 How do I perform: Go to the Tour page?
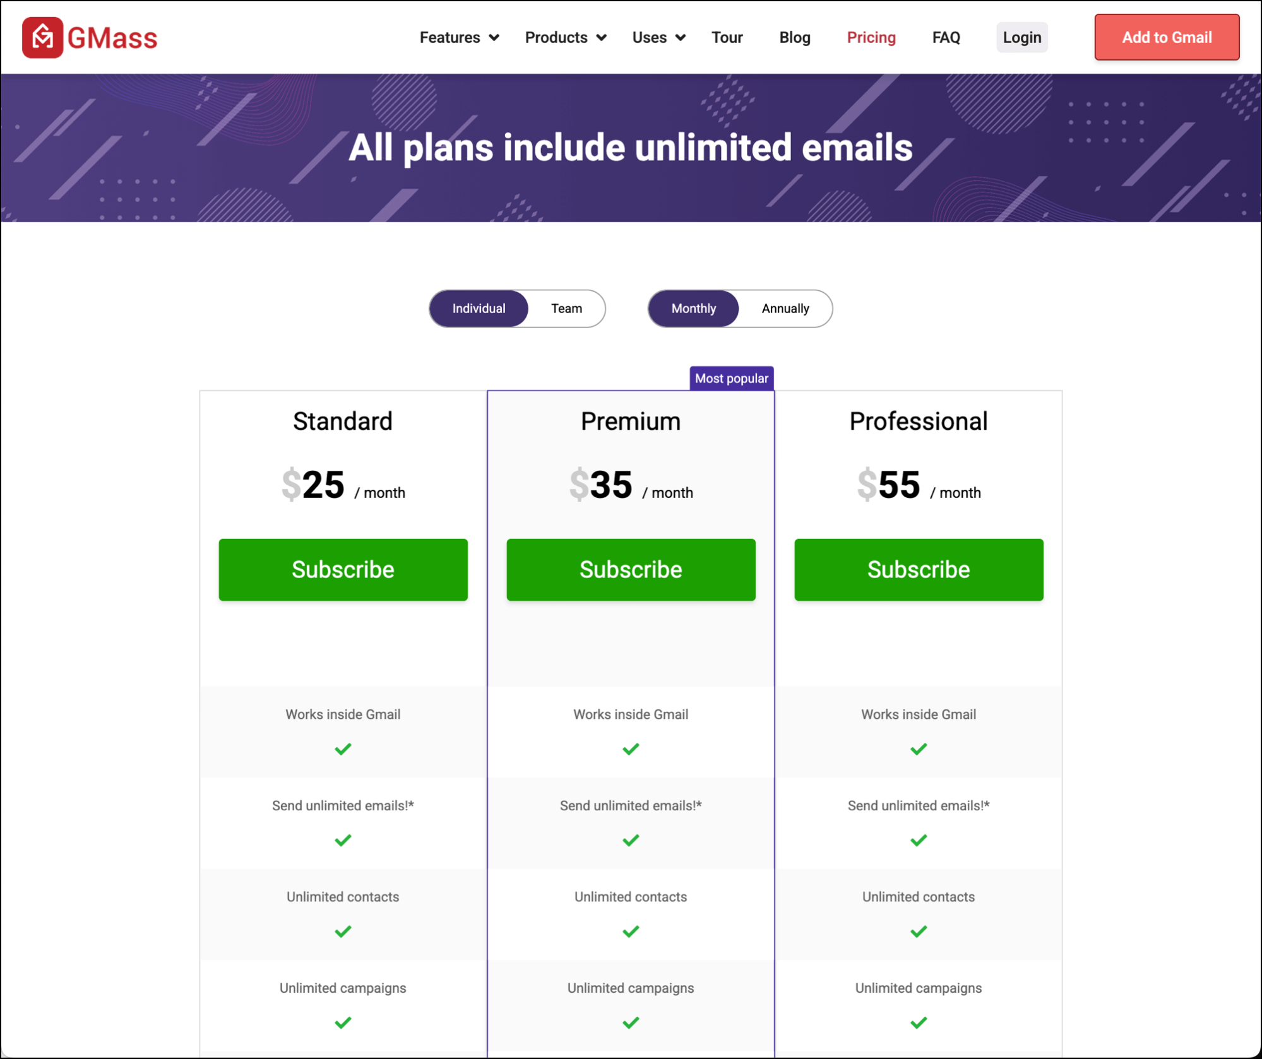727,37
